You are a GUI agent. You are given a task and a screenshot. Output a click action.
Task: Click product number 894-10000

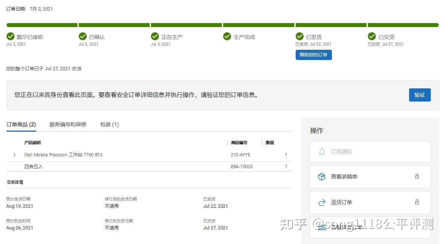242,167
